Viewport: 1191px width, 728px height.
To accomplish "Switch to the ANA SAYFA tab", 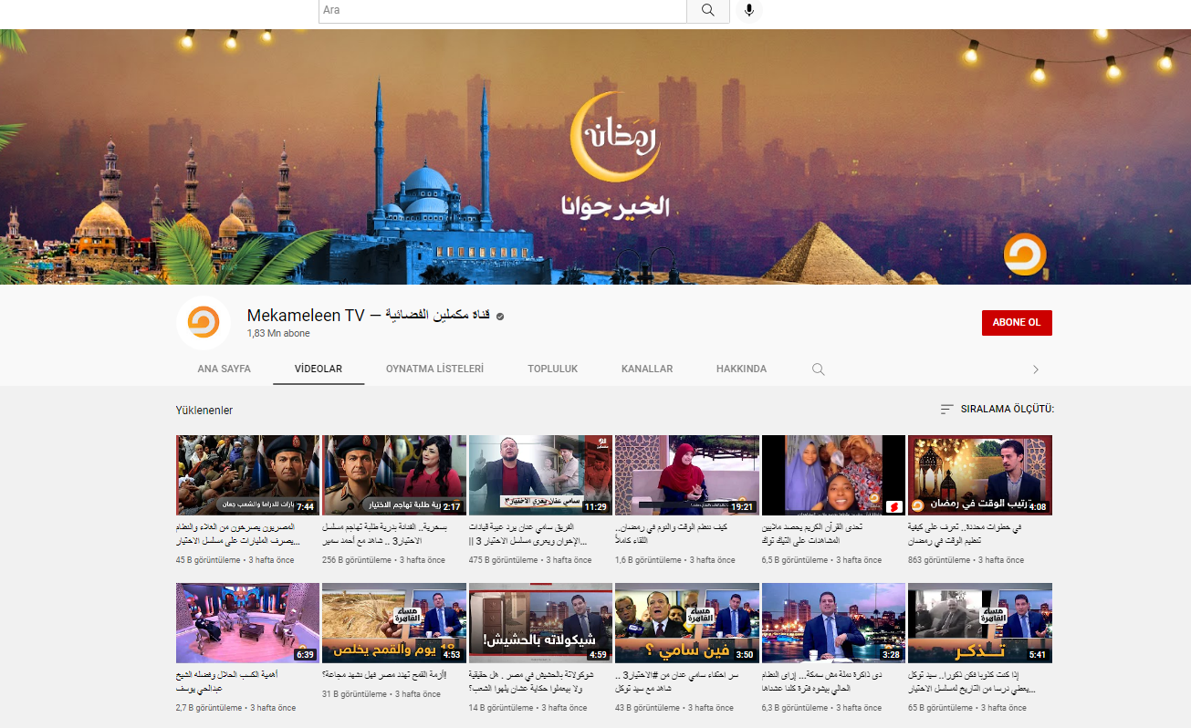I will click(224, 369).
